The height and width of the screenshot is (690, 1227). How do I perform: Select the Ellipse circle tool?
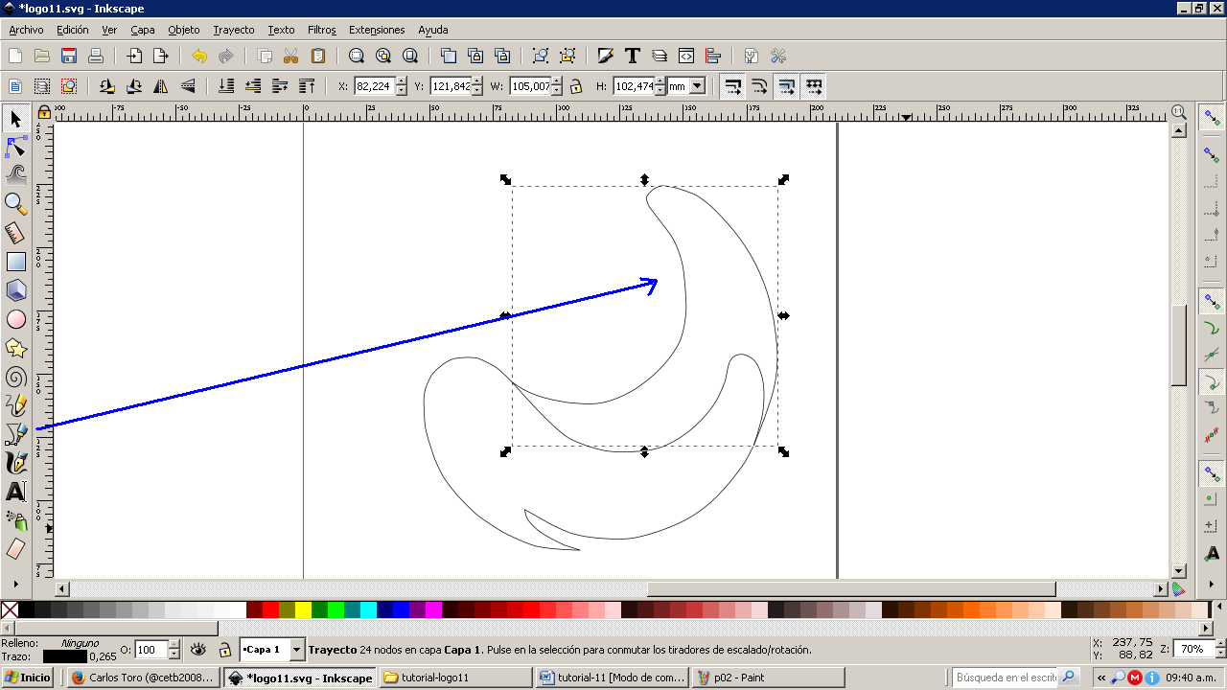15,319
